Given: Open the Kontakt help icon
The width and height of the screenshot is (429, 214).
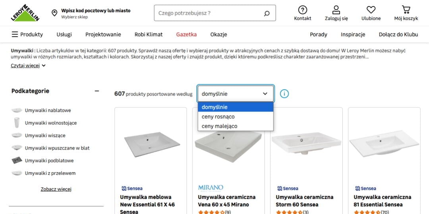Looking at the screenshot, I should click(x=303, y=10).
